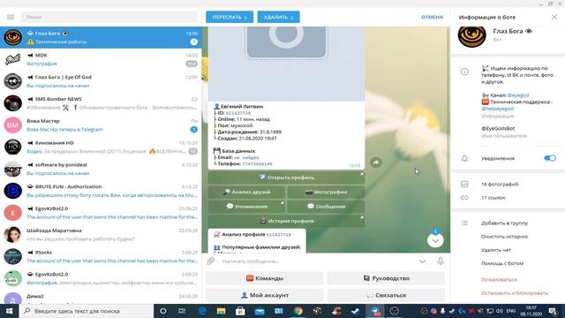This screenshot has height=318, width=565.
Task: Open Google Chrome from taskbar
Action: click(x=298, y=311)
